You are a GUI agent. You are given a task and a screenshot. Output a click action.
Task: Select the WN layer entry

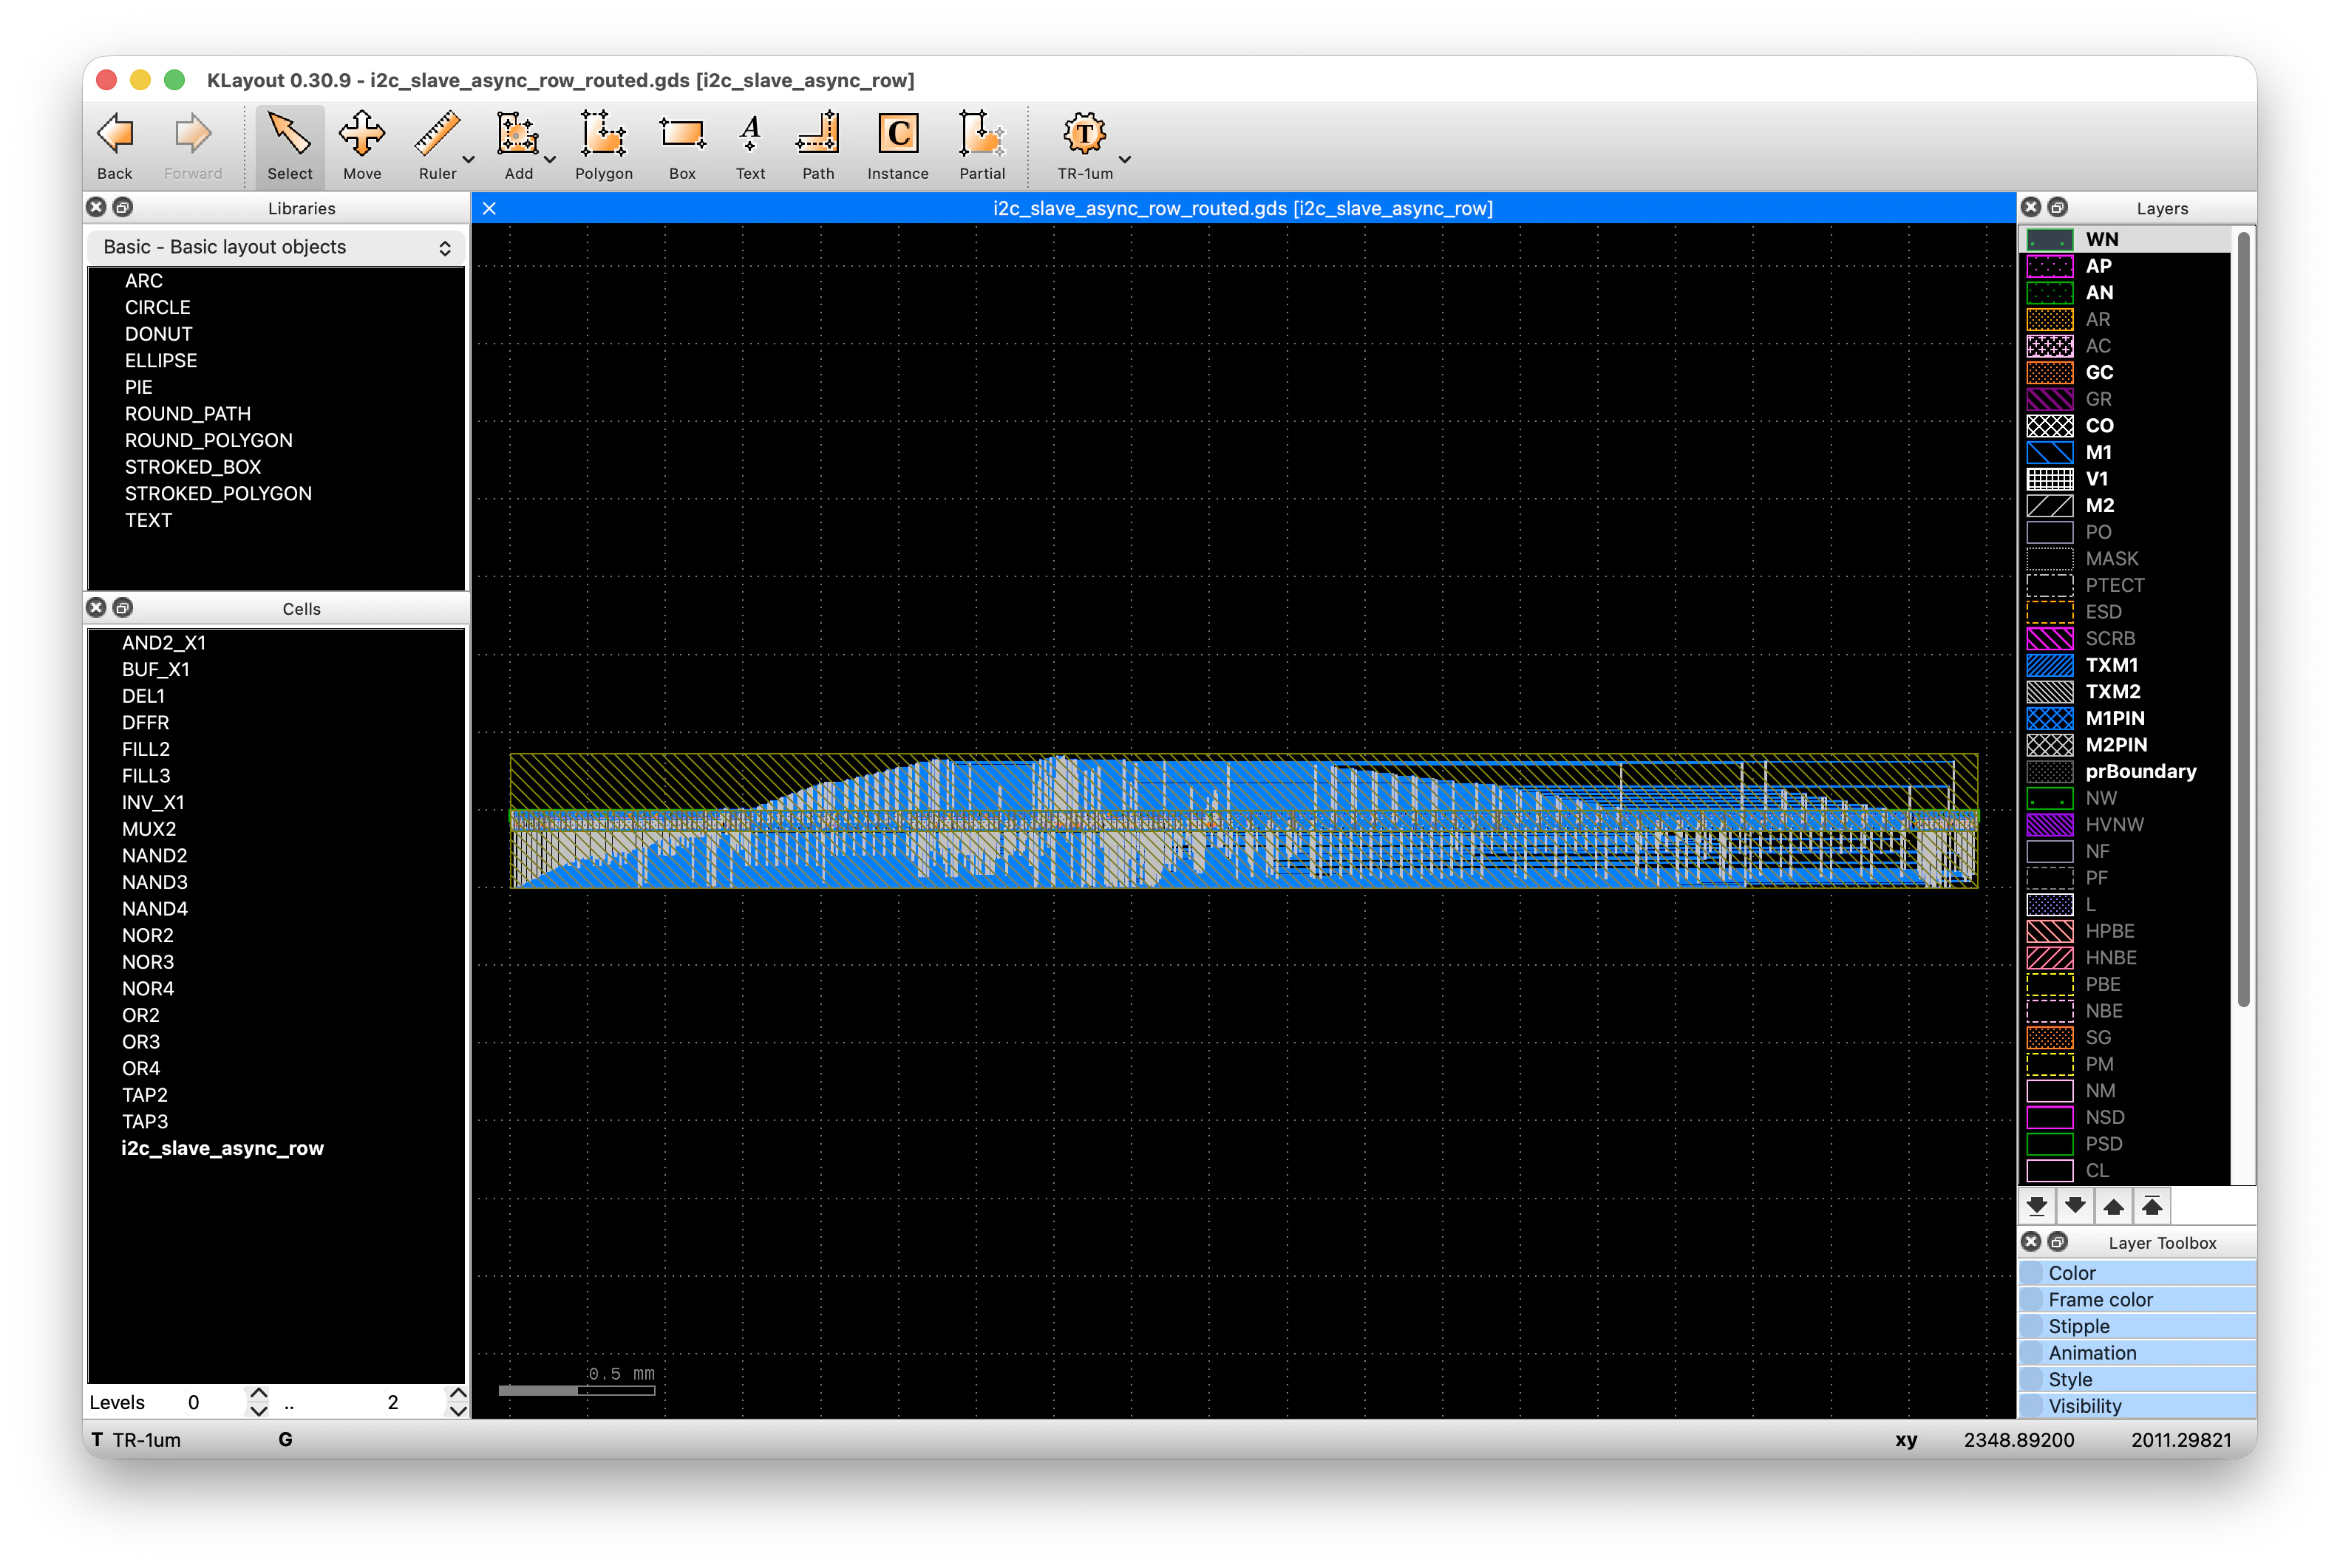coord(2126,239)
